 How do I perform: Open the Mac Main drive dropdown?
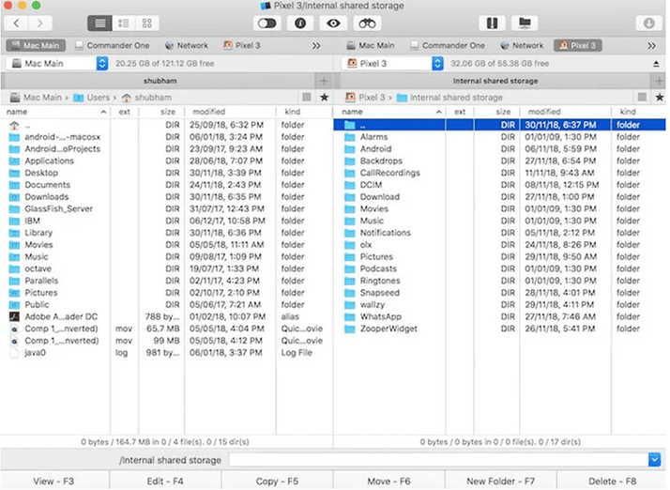pos(102,64)
